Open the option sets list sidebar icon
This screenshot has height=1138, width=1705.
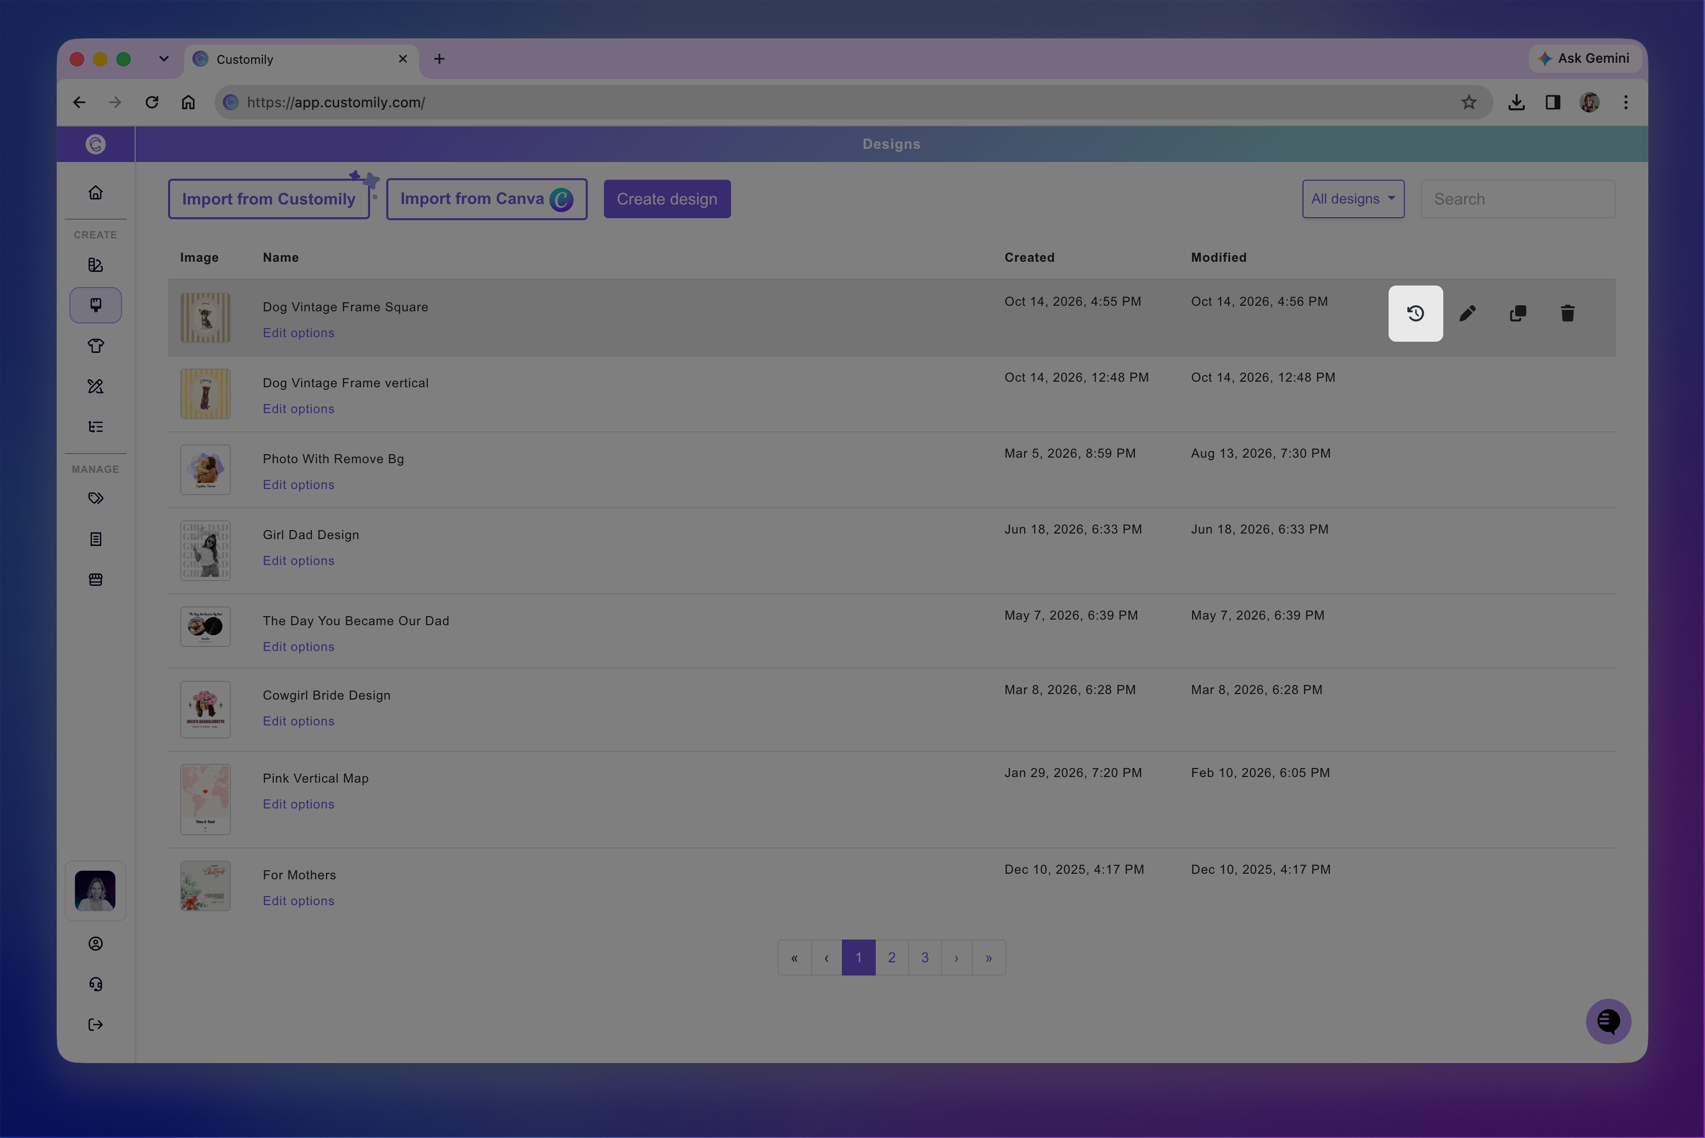[x=95, y=427]
